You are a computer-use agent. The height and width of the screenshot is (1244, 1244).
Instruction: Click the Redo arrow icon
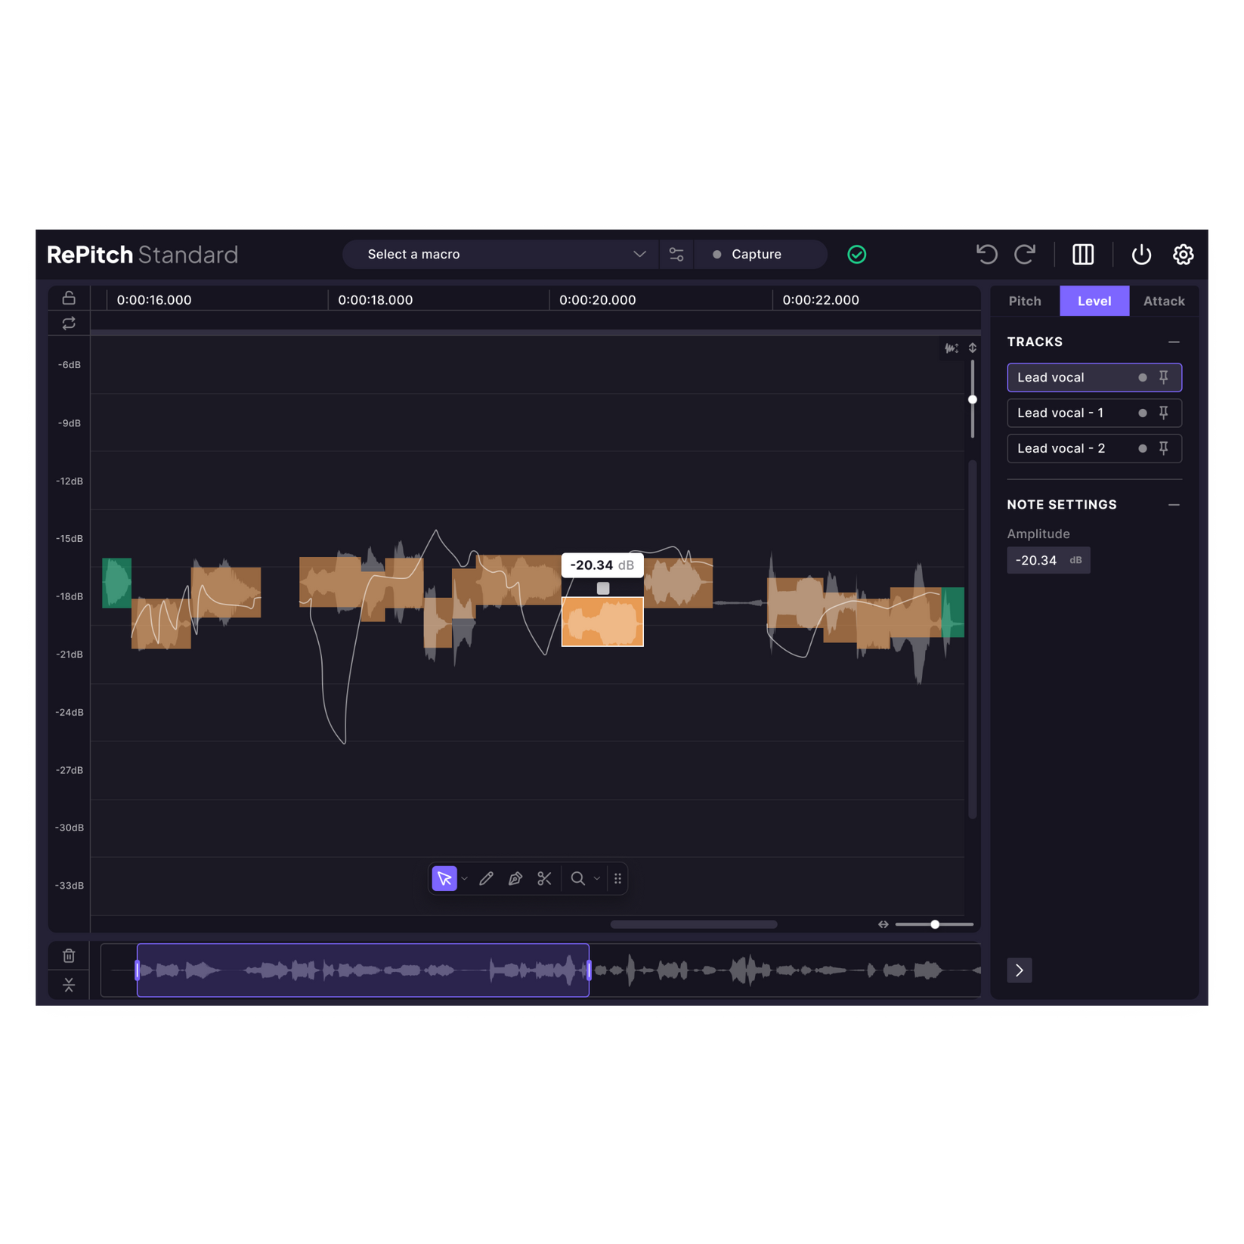click(x=1025, y=254)
